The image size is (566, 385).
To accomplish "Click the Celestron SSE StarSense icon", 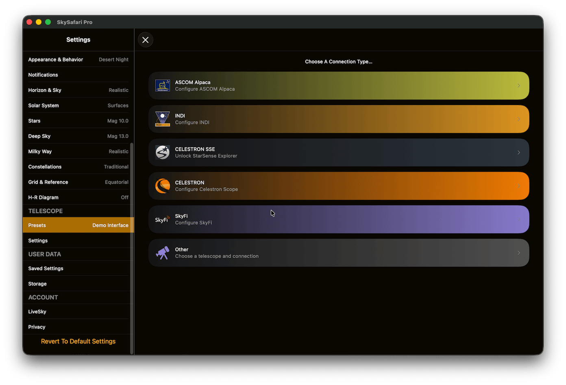I will 163,153.
